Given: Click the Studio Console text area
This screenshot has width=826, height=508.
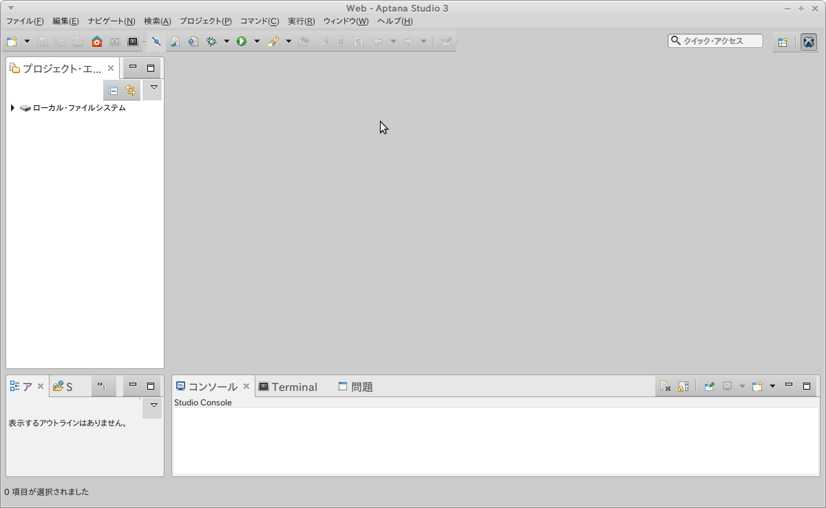Looking at the screenshot, I should coord(496,441).
